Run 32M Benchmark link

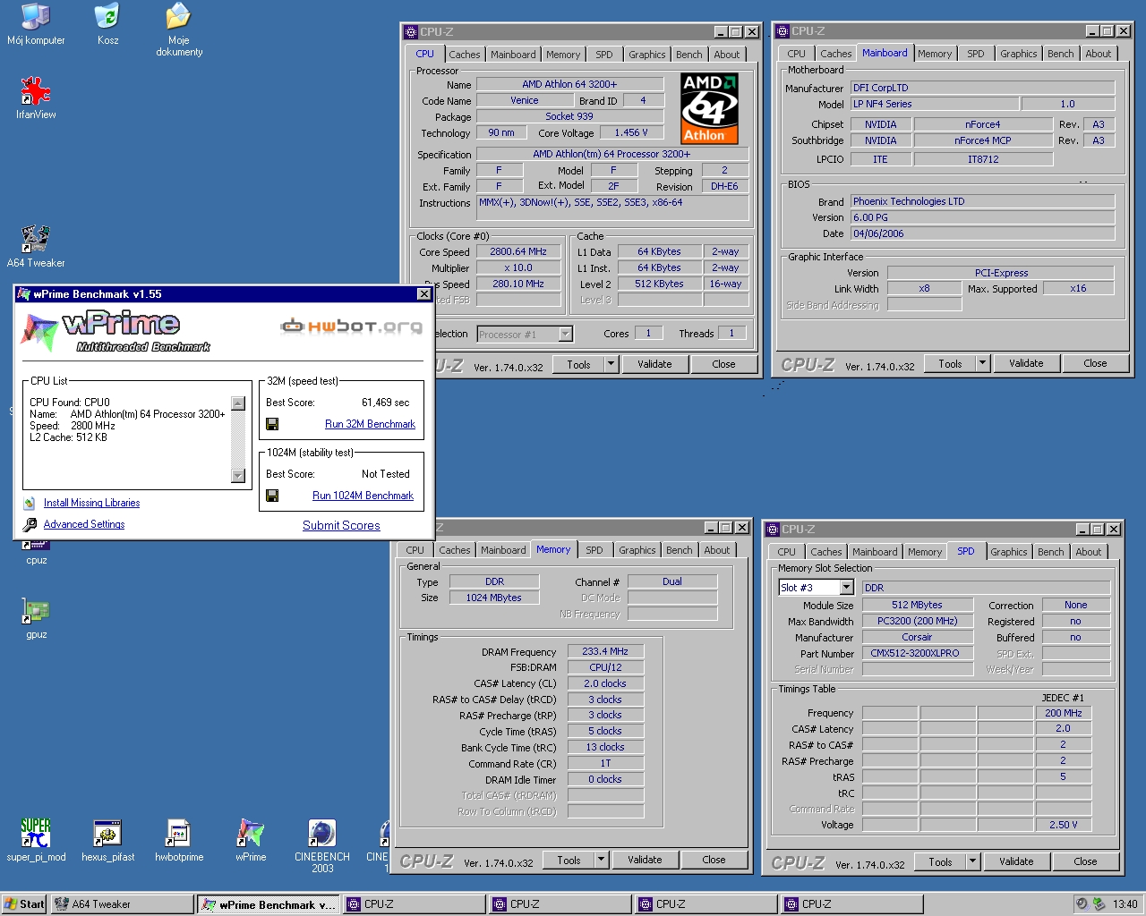click(370, 424)
